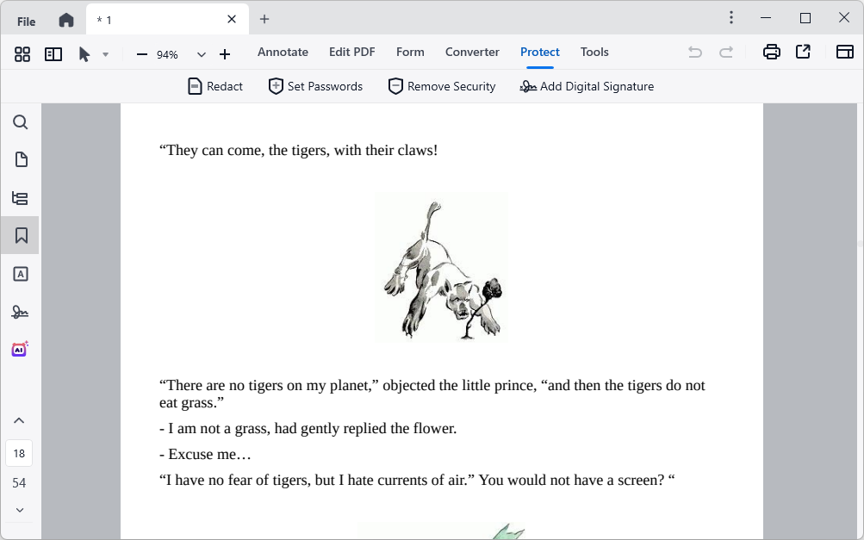
Task: Toggle the right side panel view
Action: pos(844,53)
